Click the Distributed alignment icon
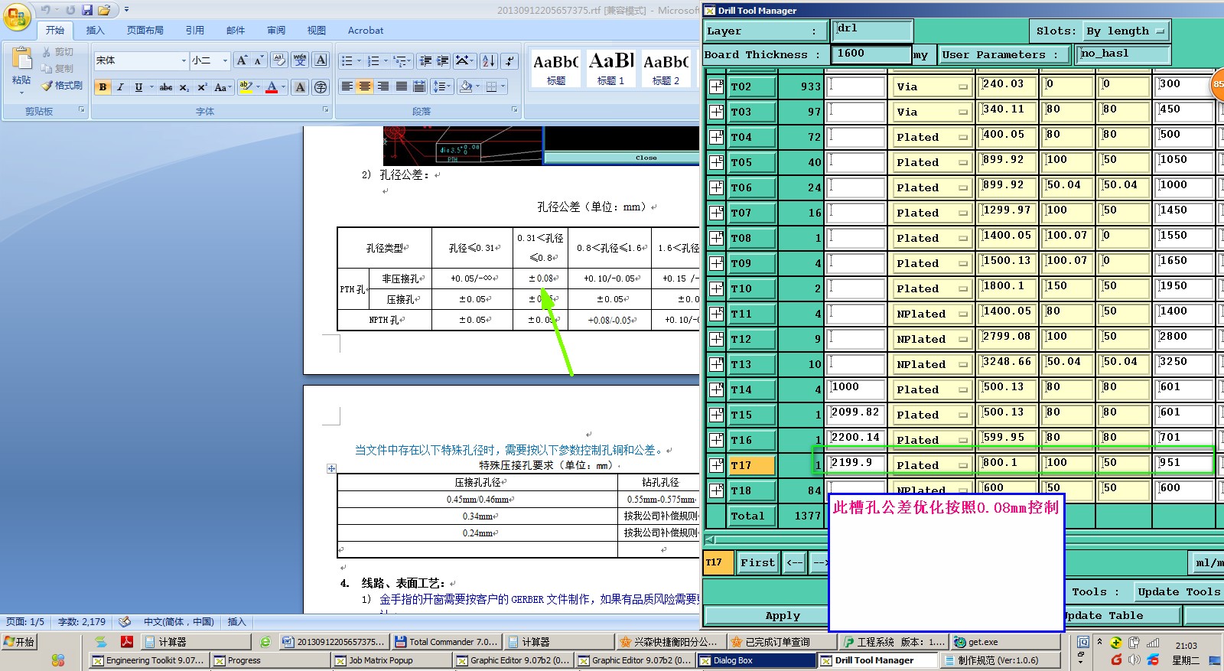The height and width of the screenshot is (671, 1224). pyautogui.click(x=419, y=86)
